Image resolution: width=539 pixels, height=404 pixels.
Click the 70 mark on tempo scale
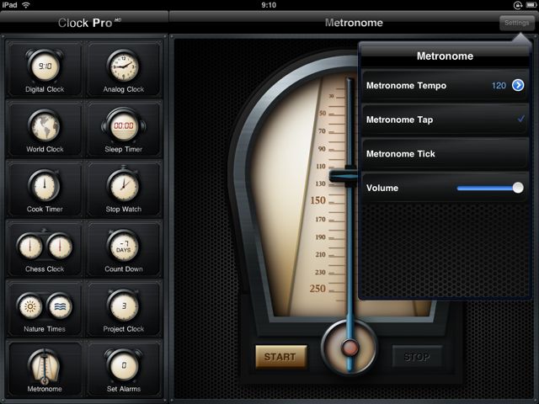322,131
